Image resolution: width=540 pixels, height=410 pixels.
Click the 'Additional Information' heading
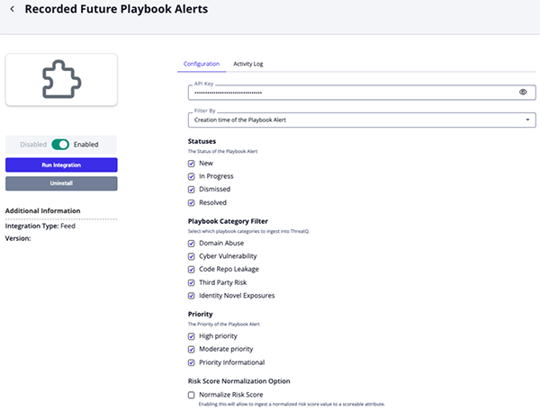[x=42, y=211]
